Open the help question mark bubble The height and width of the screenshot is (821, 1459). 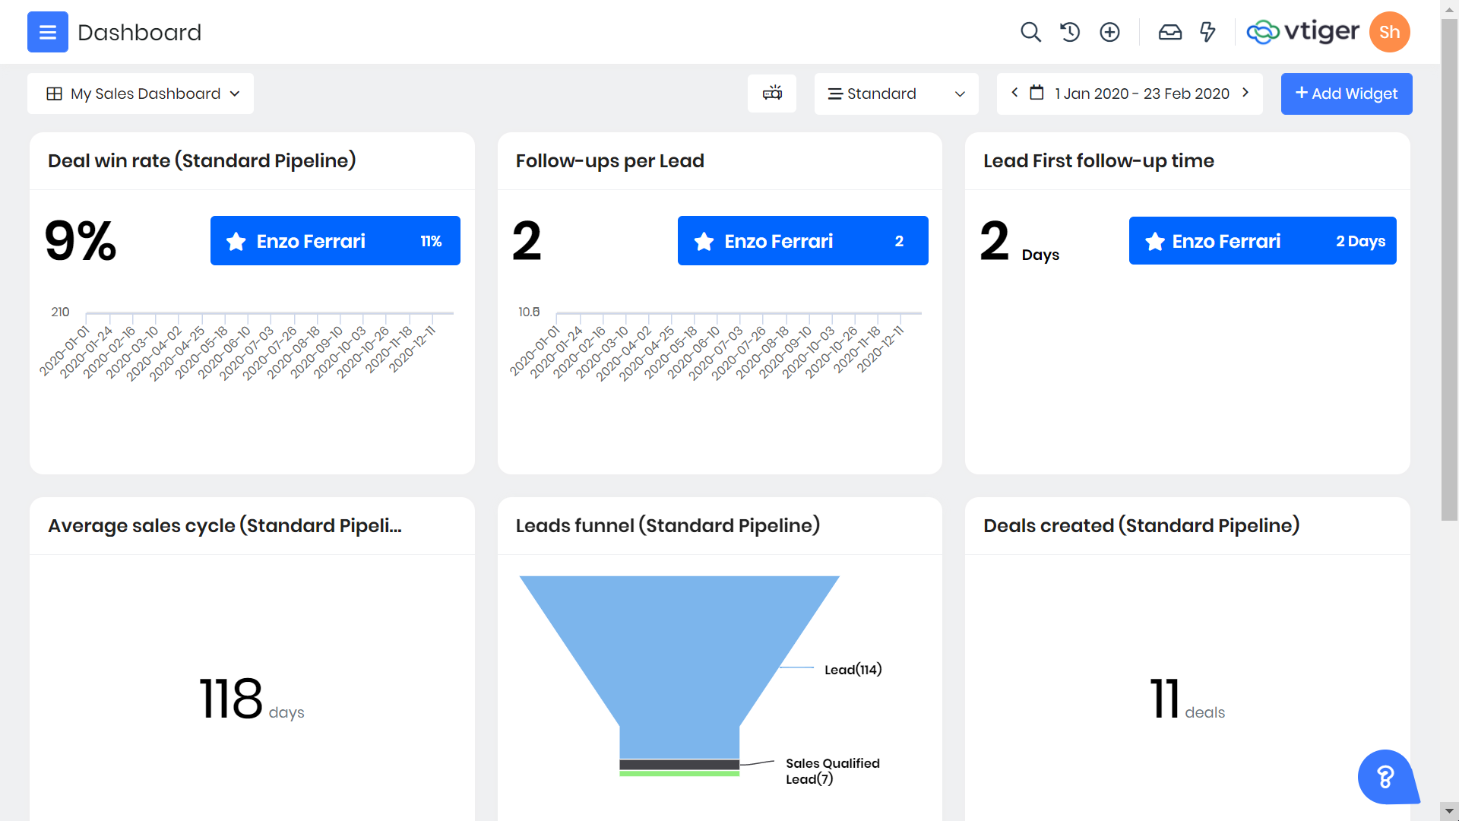(x=1385, y=777)
